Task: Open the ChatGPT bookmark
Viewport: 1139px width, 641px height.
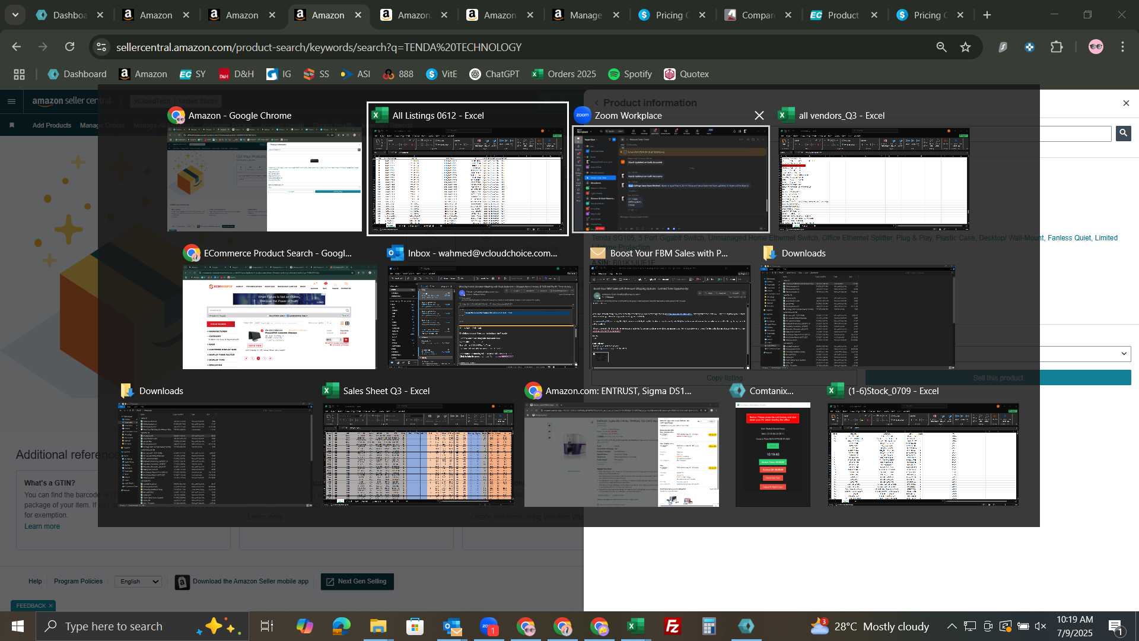Action: coord(494,74)
